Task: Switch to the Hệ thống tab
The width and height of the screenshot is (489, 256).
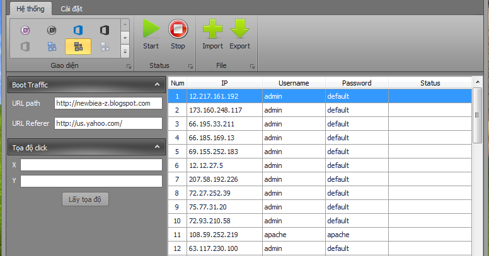Action: point(30,9)
